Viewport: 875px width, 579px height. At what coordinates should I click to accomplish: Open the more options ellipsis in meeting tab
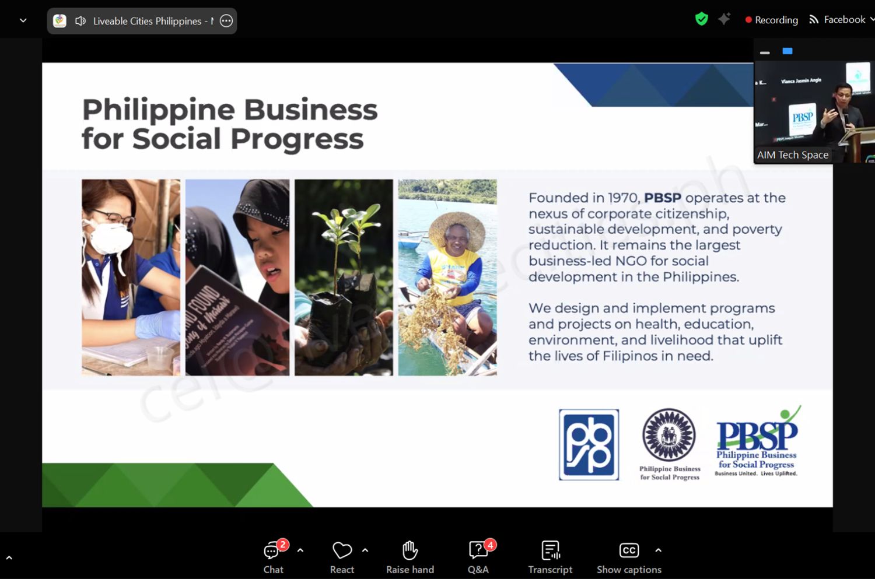pos(226,21)
